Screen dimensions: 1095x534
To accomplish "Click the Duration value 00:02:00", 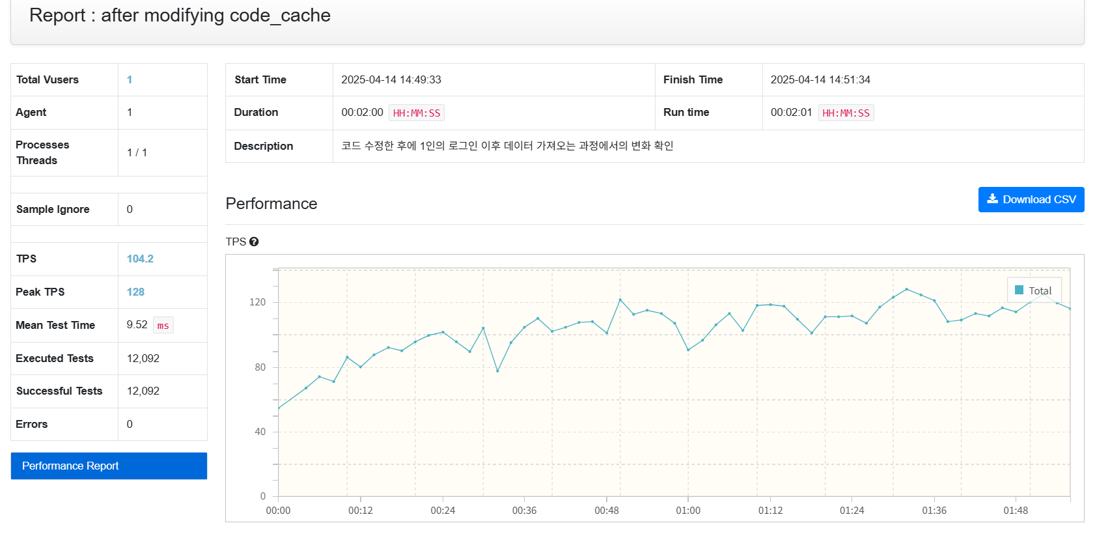I will tap(362, 112).
